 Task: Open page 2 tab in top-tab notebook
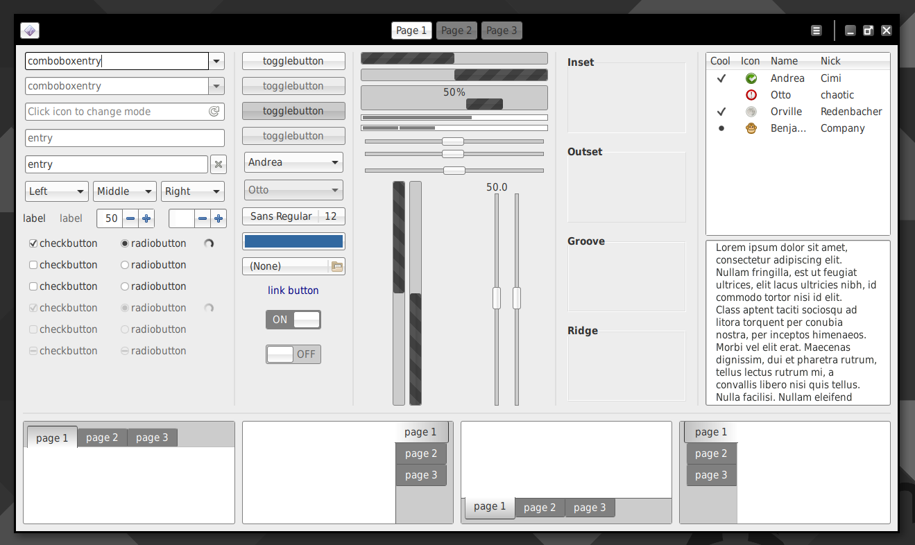click(x=102, y=438)
